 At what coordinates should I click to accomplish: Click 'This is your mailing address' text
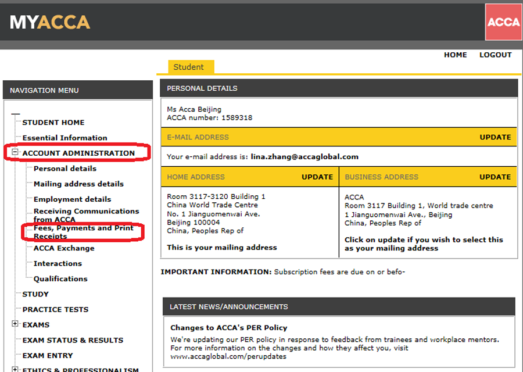coord(222,248)
